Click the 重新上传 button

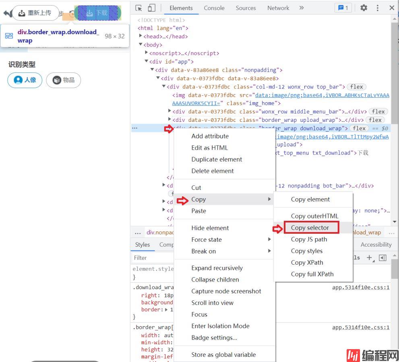coord(35,13)
